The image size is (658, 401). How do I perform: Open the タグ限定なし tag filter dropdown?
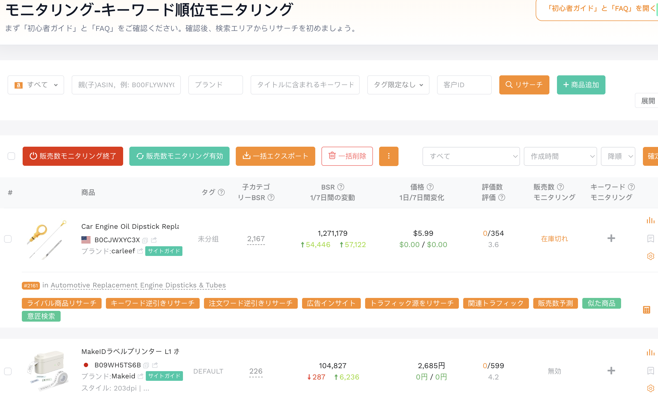[x=398, y=85]
